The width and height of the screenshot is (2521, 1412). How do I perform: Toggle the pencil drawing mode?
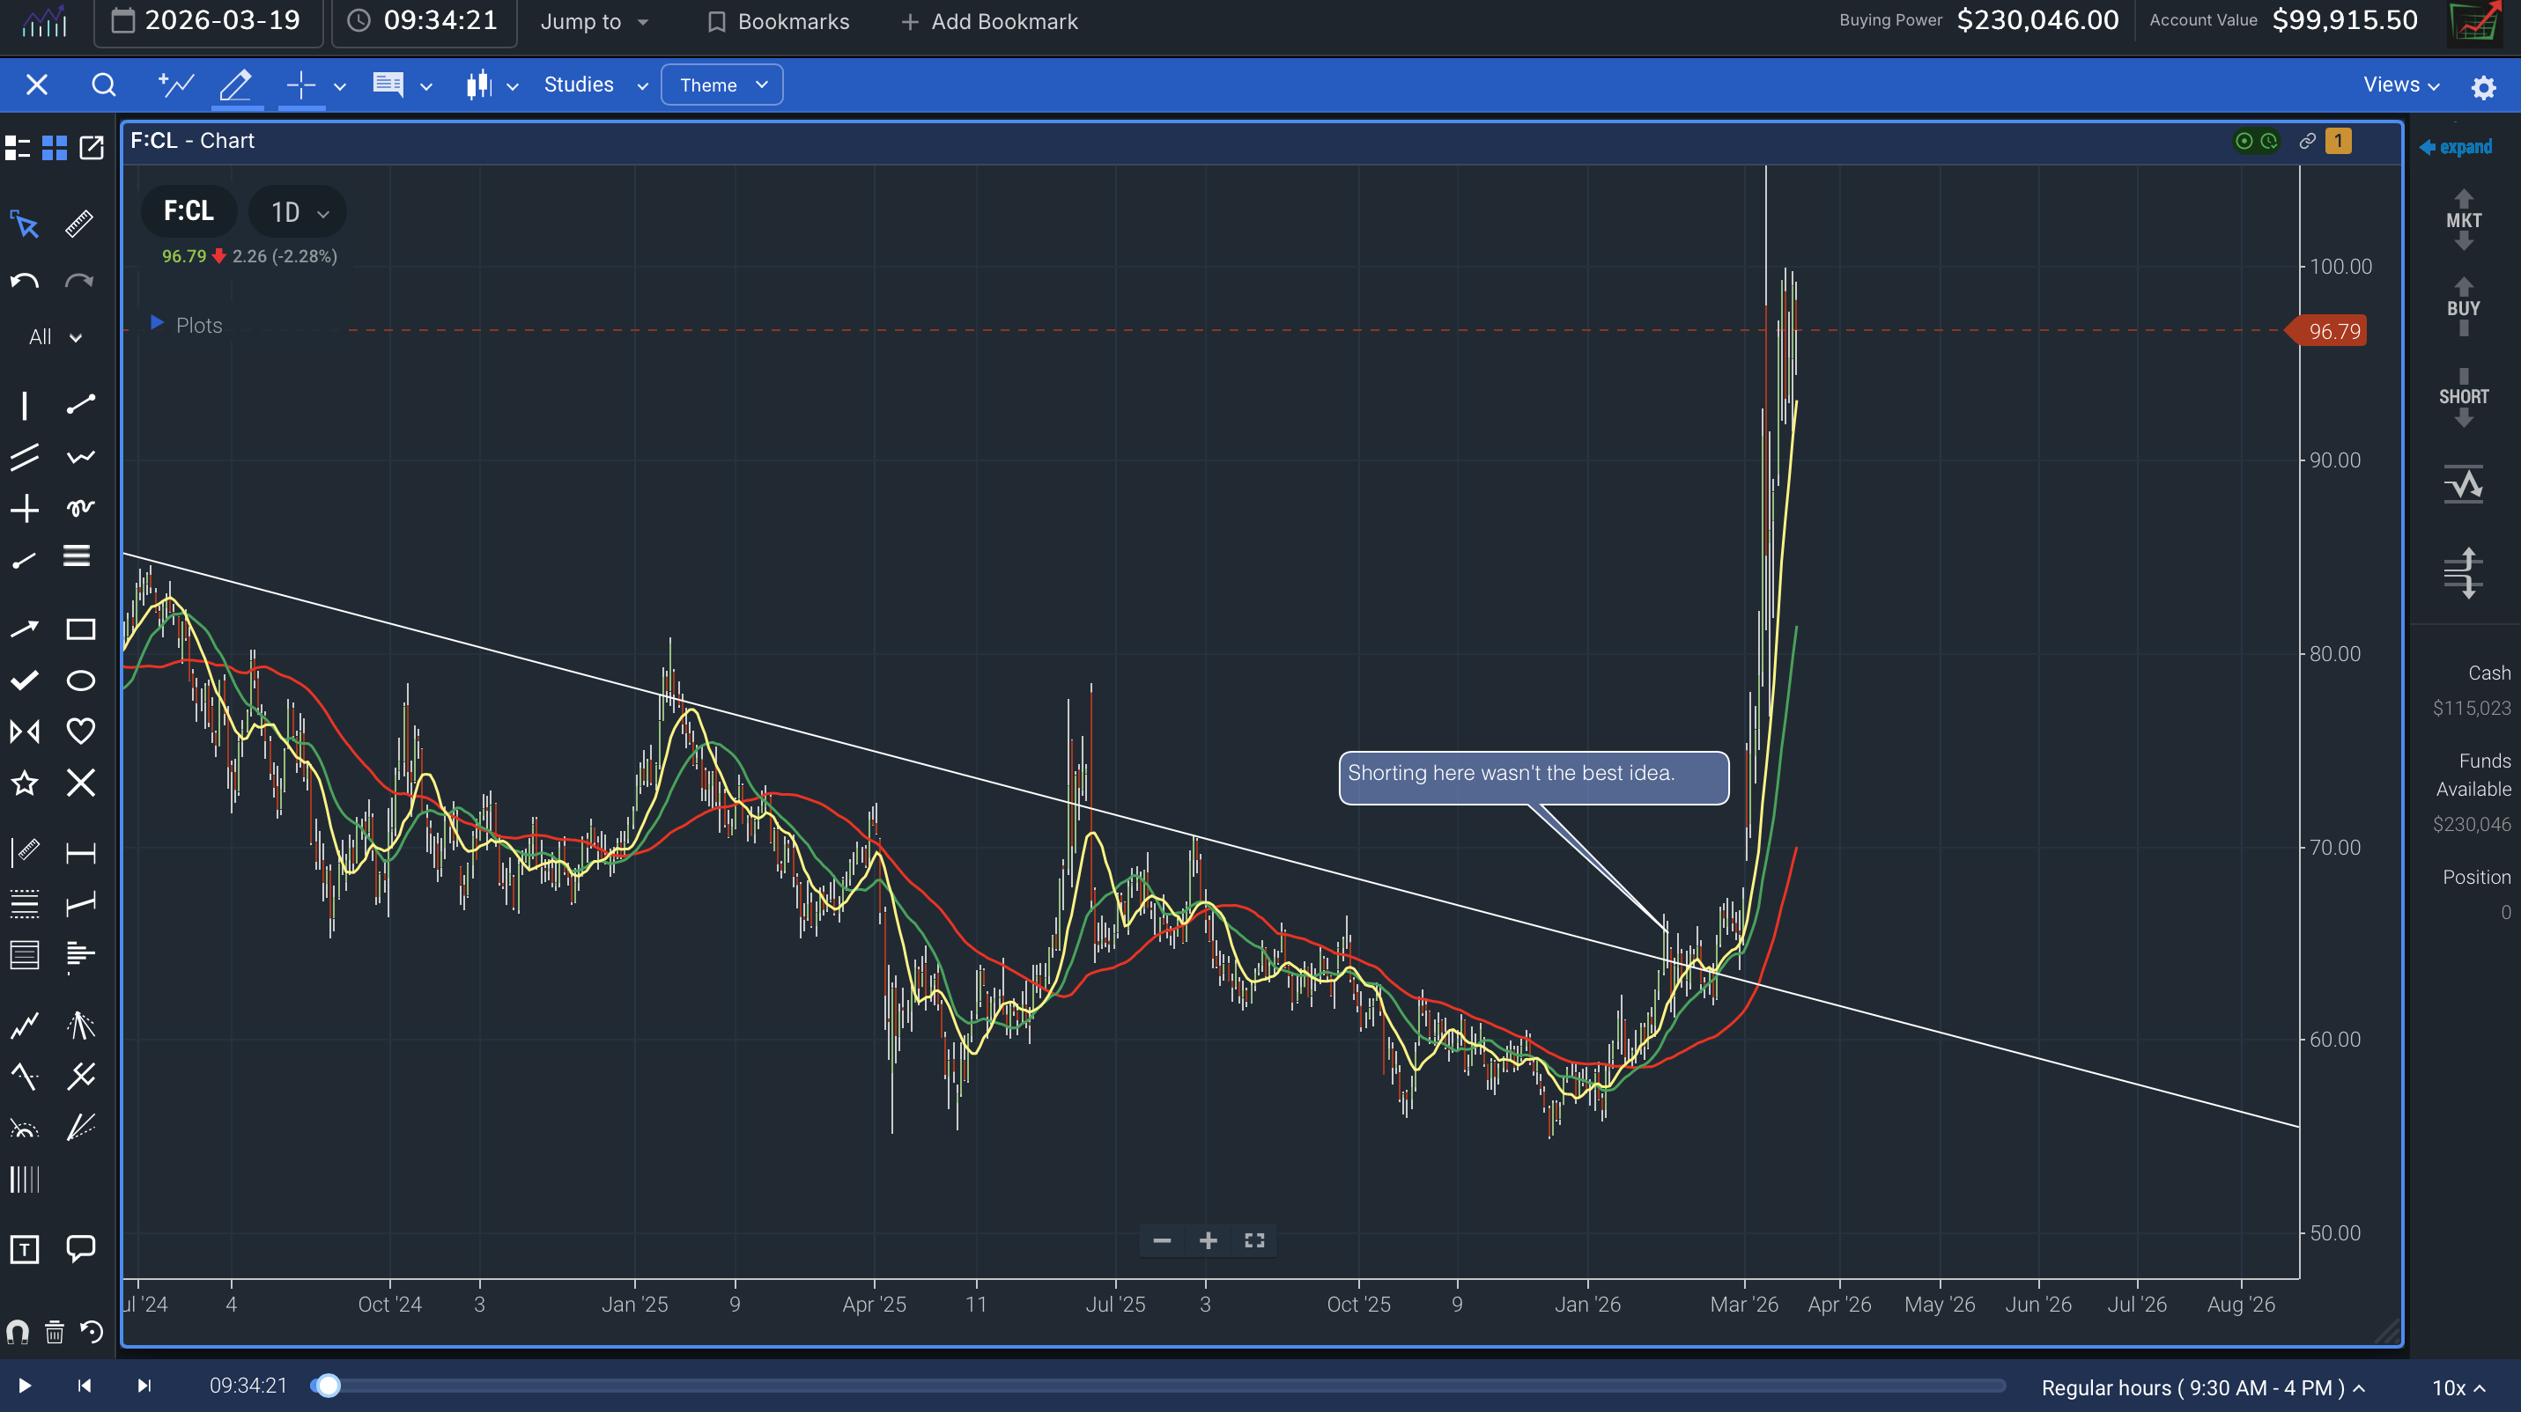click(x=236, y=85)
